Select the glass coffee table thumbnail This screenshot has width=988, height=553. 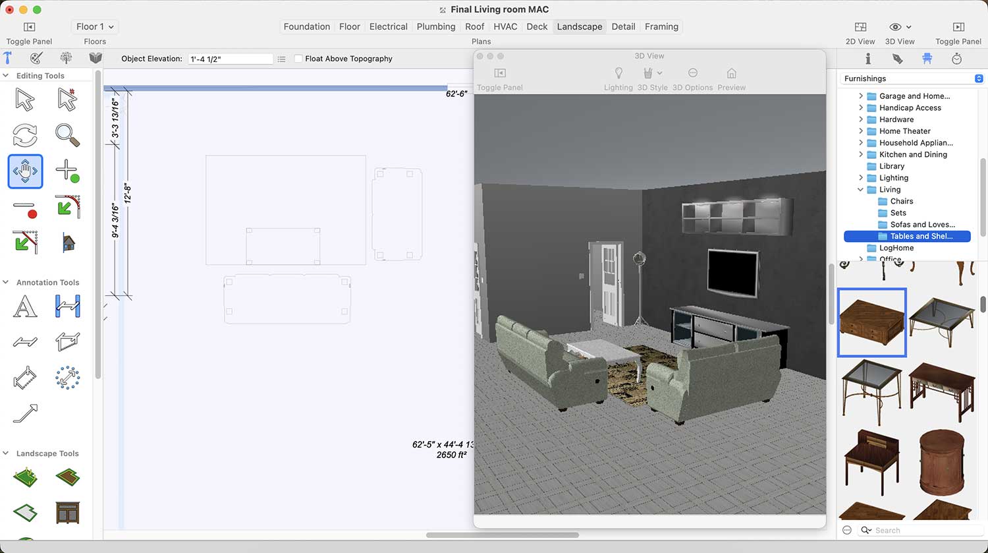(941, 322)
